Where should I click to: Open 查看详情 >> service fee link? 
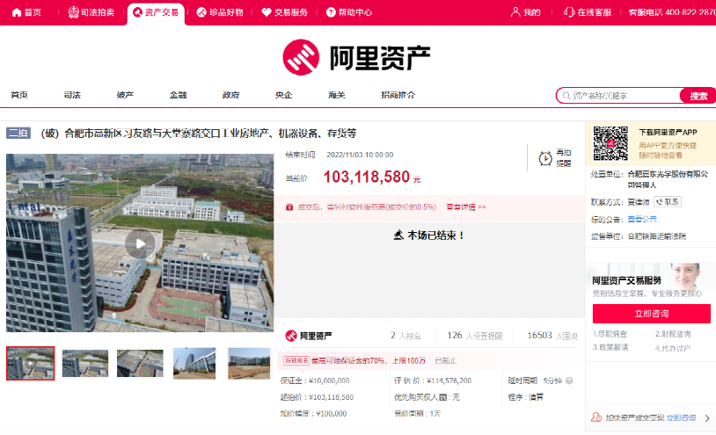click(466, 207)
